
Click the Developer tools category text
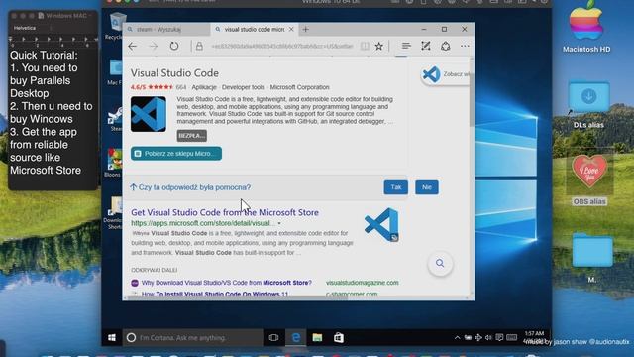(243, 87)
